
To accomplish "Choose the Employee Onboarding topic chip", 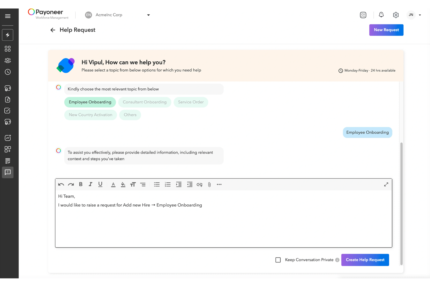I will 90,102.
